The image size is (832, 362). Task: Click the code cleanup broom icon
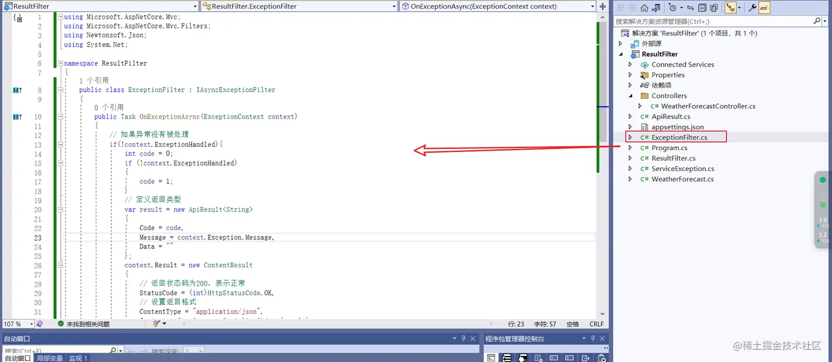click(157, 324)
